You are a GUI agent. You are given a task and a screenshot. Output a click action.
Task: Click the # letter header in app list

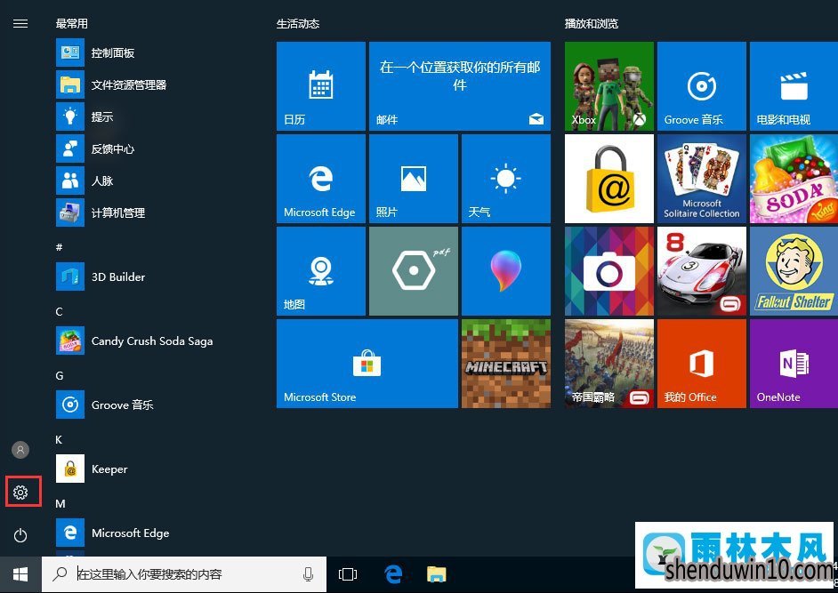pos(60,247)
